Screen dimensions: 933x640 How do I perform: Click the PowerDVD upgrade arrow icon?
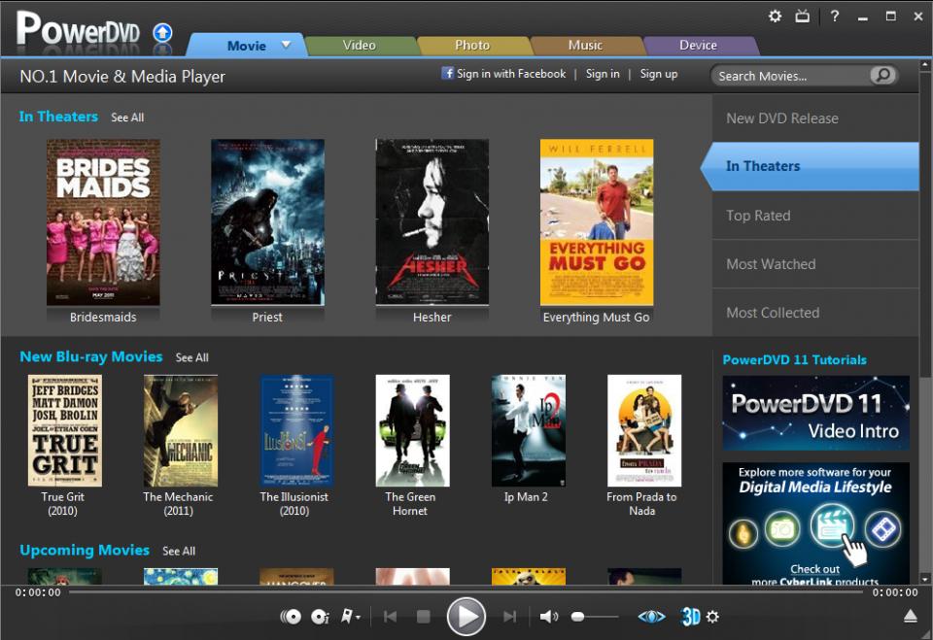pos(162,33)
